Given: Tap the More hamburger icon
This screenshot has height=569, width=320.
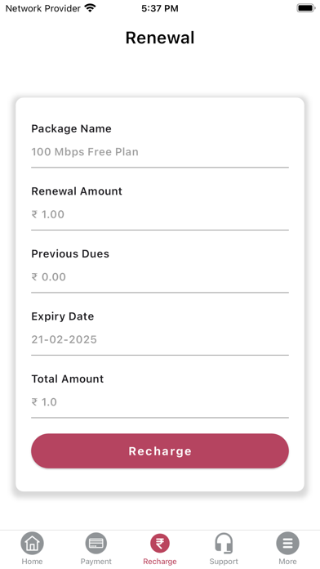Looking at the screenshot, I should tap(287, 543).
